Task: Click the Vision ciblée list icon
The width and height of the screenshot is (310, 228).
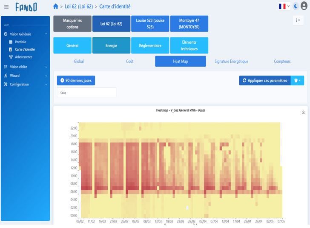Action: click(x=6, y=67)
